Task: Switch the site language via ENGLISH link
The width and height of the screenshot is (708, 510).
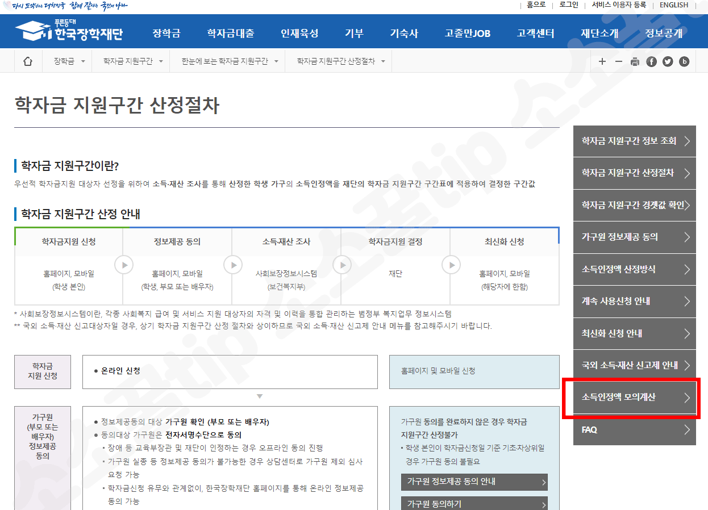Action: (673, 5)
